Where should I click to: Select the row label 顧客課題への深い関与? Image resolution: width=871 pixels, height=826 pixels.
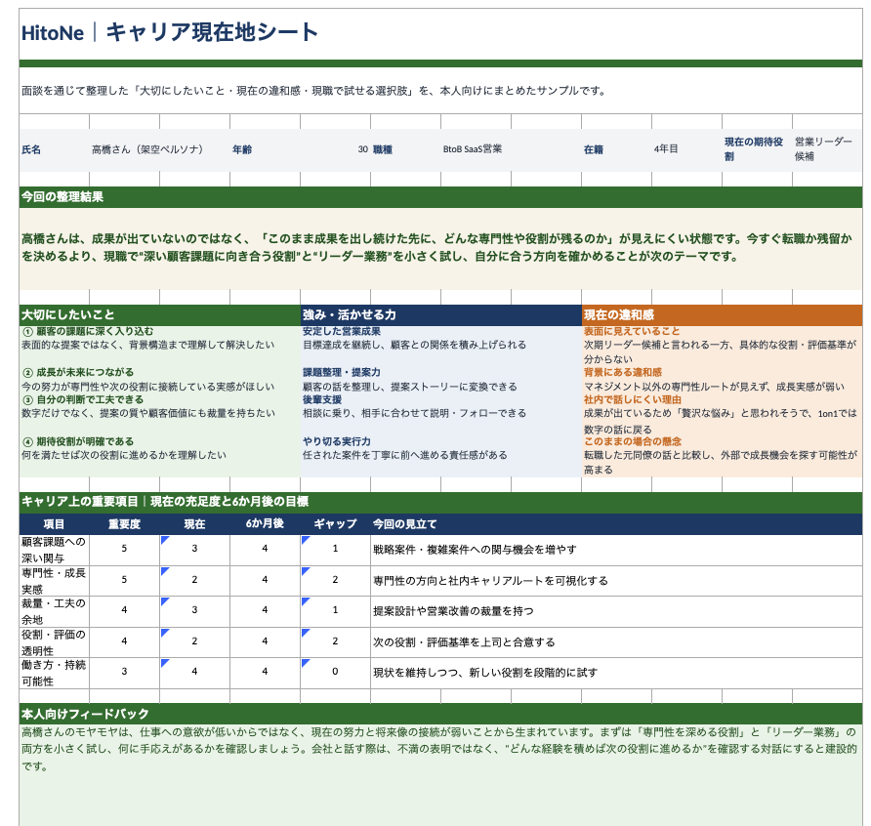[54, 550]
